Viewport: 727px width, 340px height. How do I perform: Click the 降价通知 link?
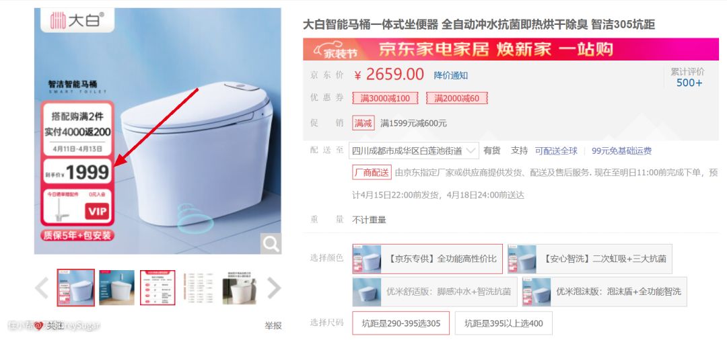(450, 75)
